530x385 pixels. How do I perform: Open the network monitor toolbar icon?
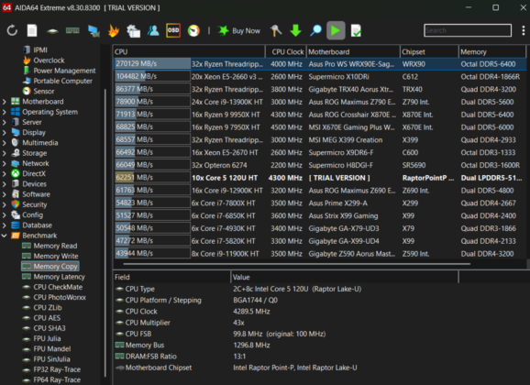point(94,31)
